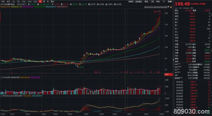The image size is (212, 116).
Task: Open the 叠加 overlay menu
Action: [139, 2]
